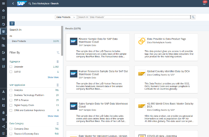Check the CRM and Customer Experience checkbox
Image resolution: width=209 pixels, height=137 pixels.
pos(11,110)
